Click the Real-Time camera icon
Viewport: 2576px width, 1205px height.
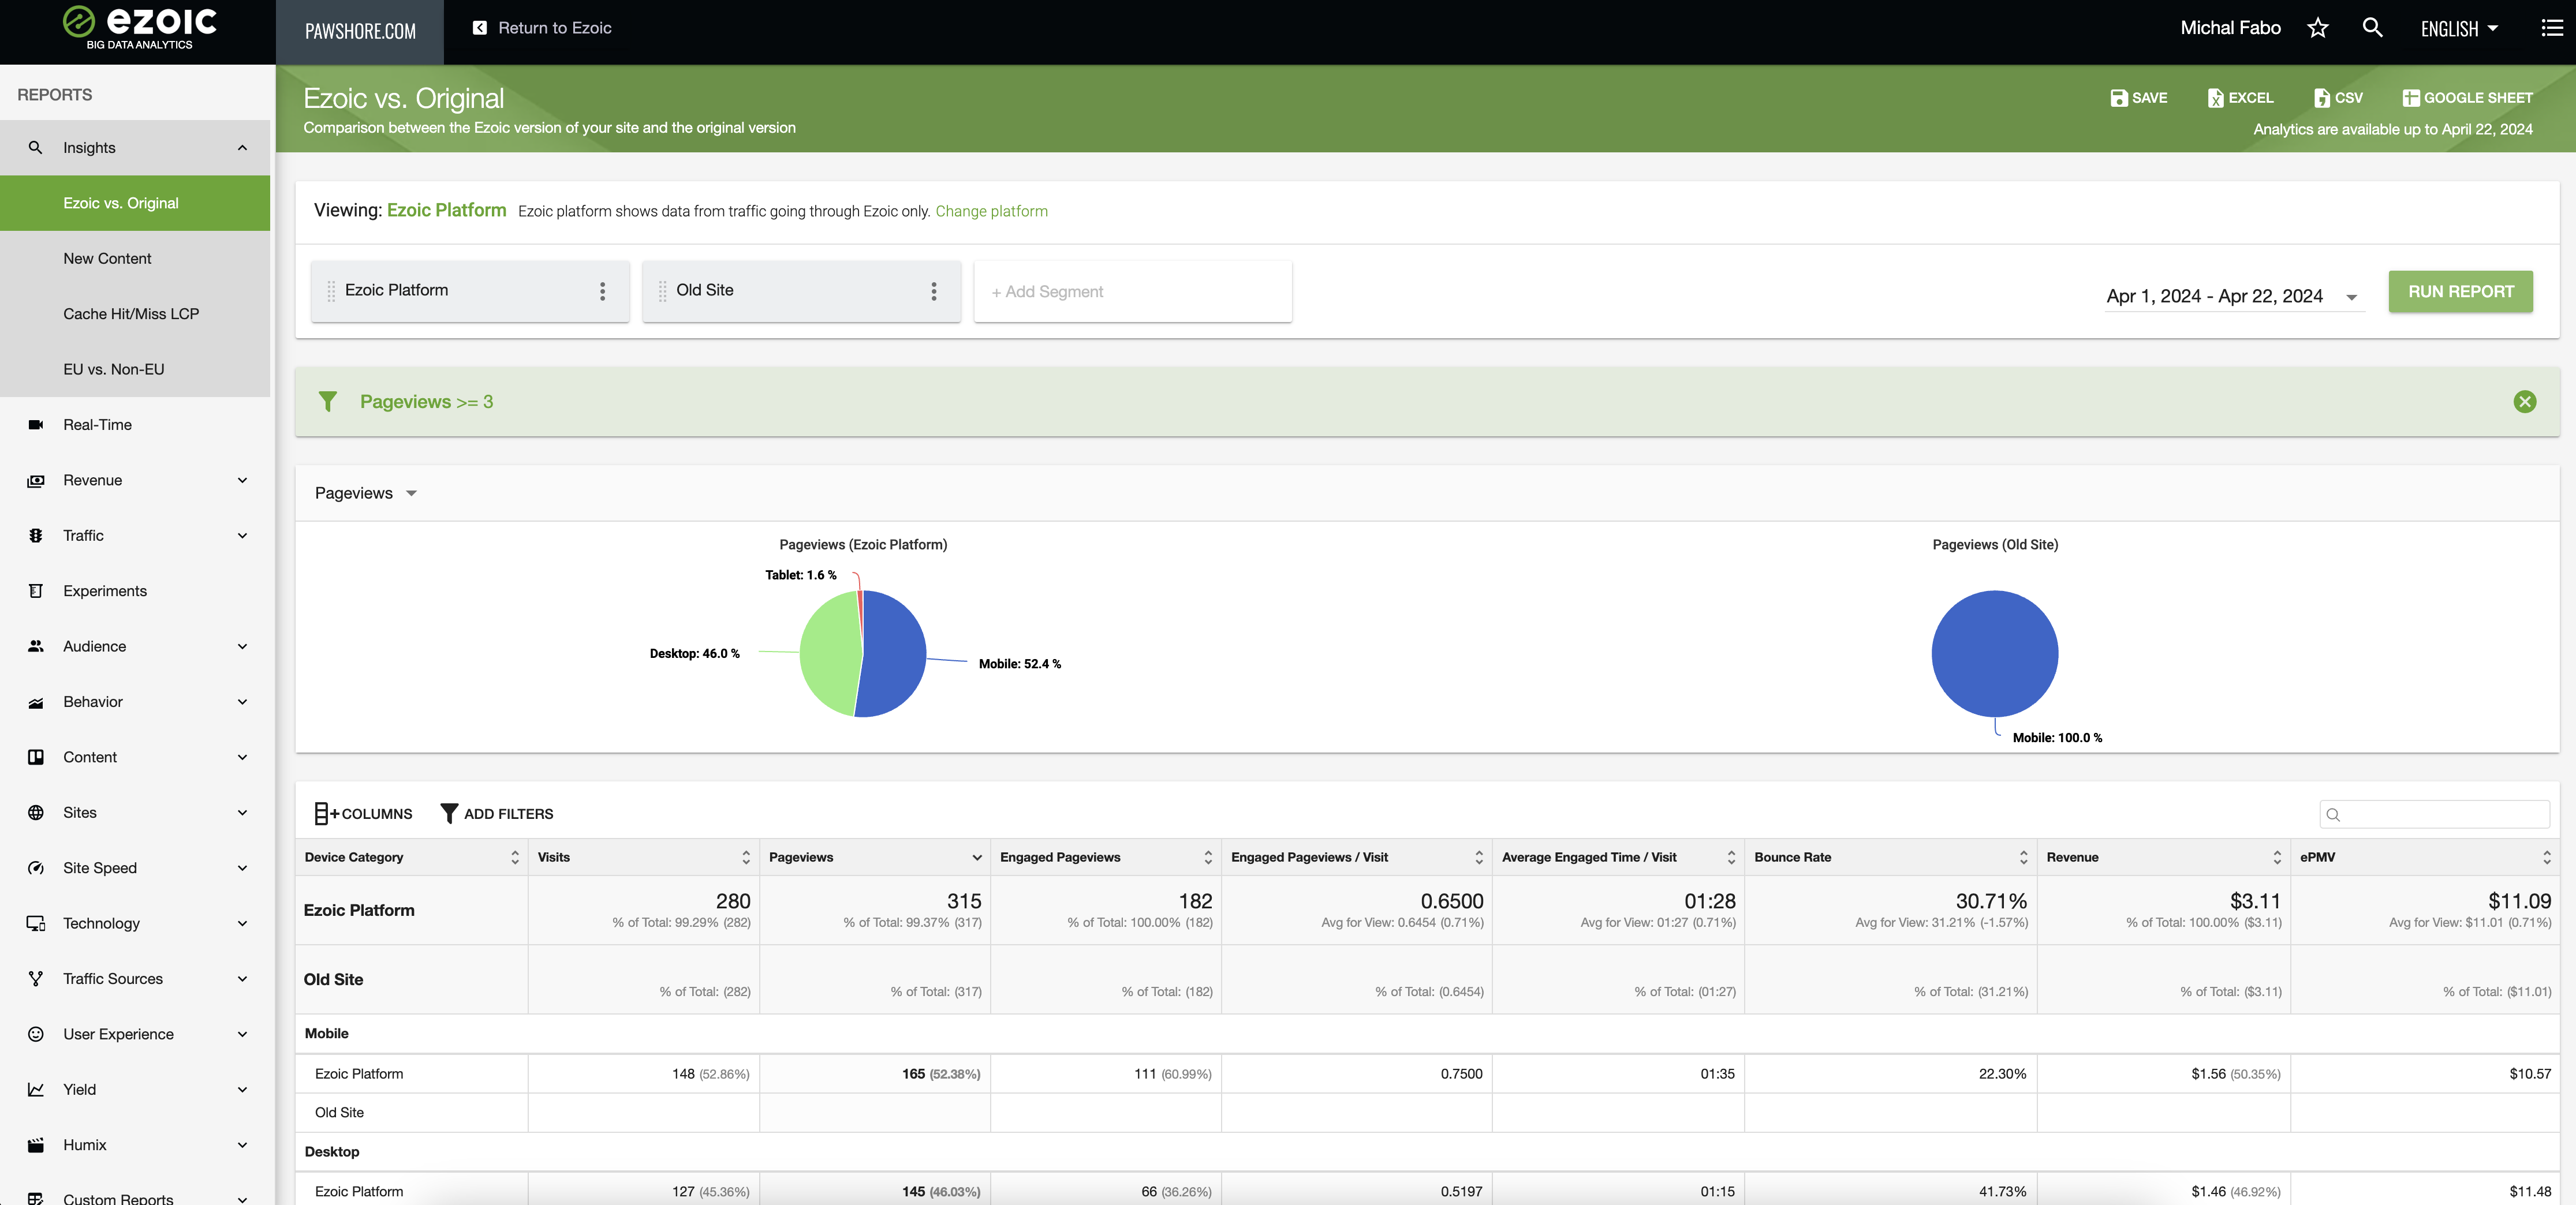point(36,425)
